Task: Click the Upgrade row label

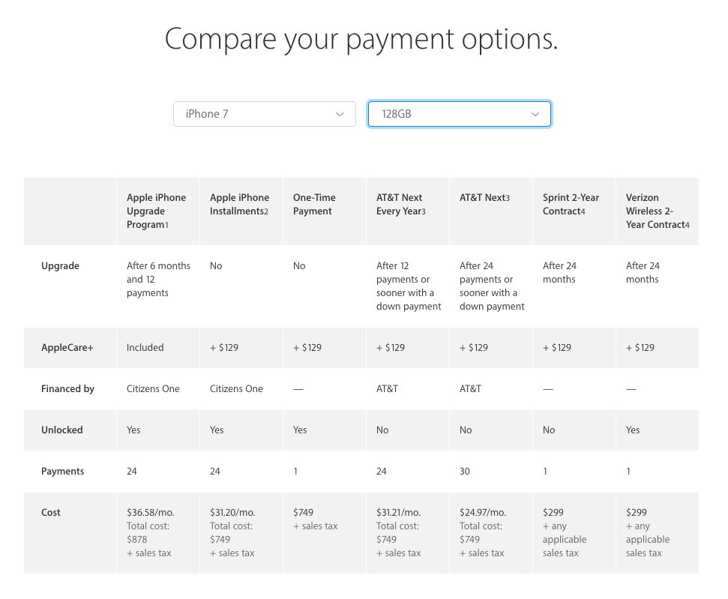Action: pos(61,266)
